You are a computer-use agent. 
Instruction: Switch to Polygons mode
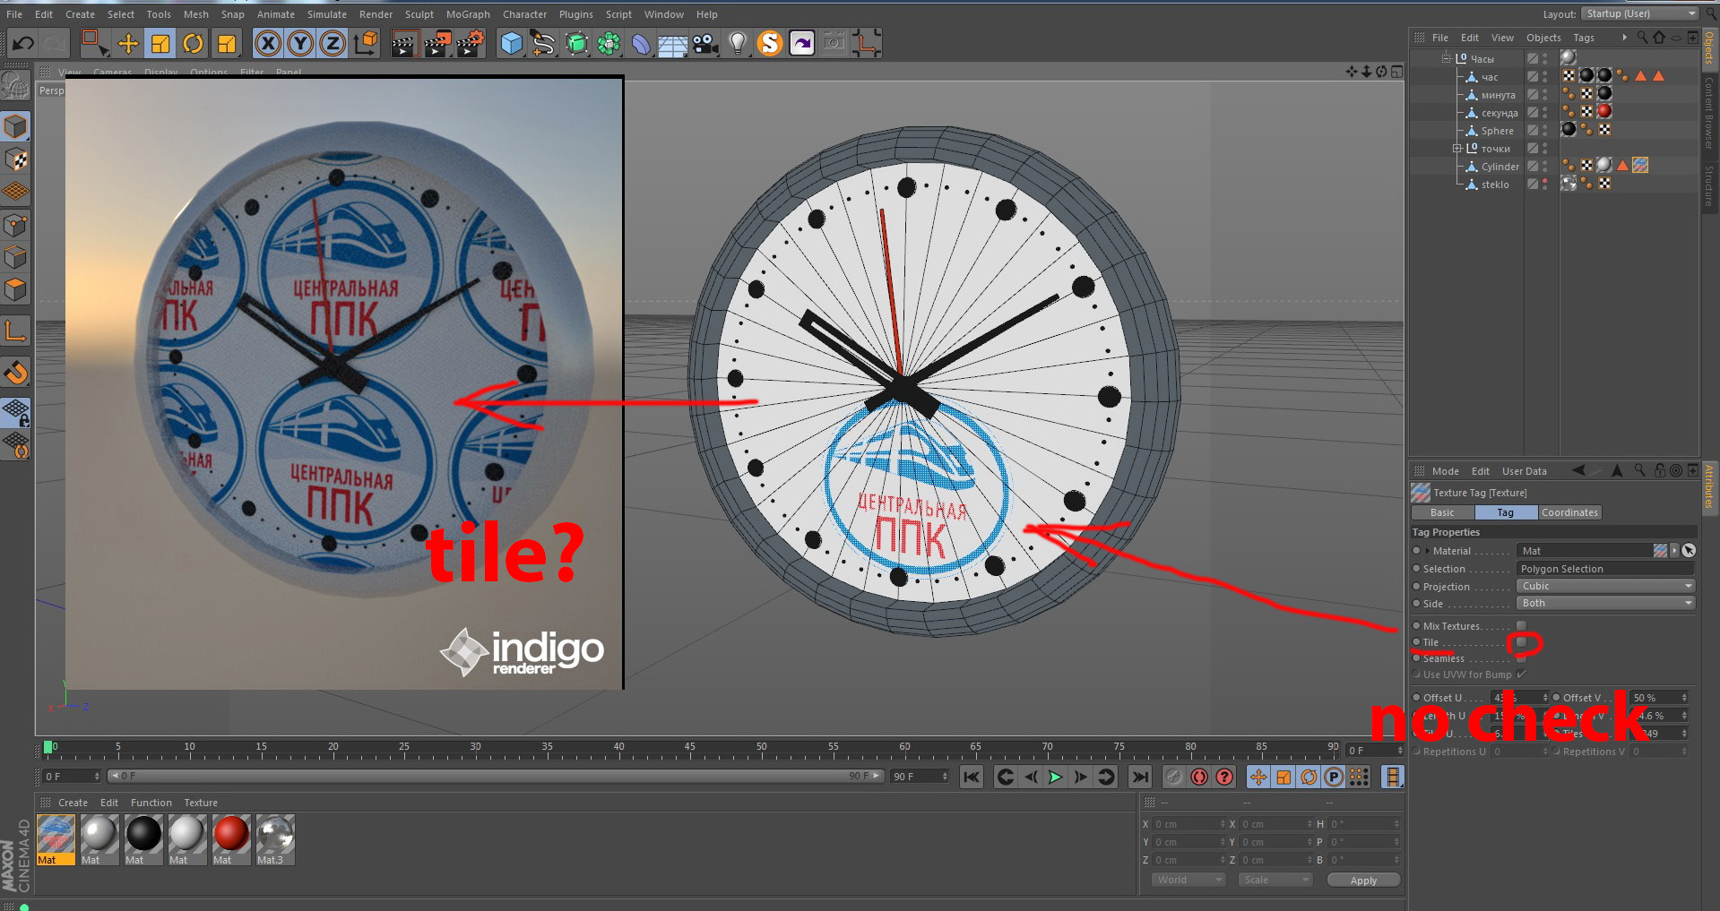click(15, 290)
